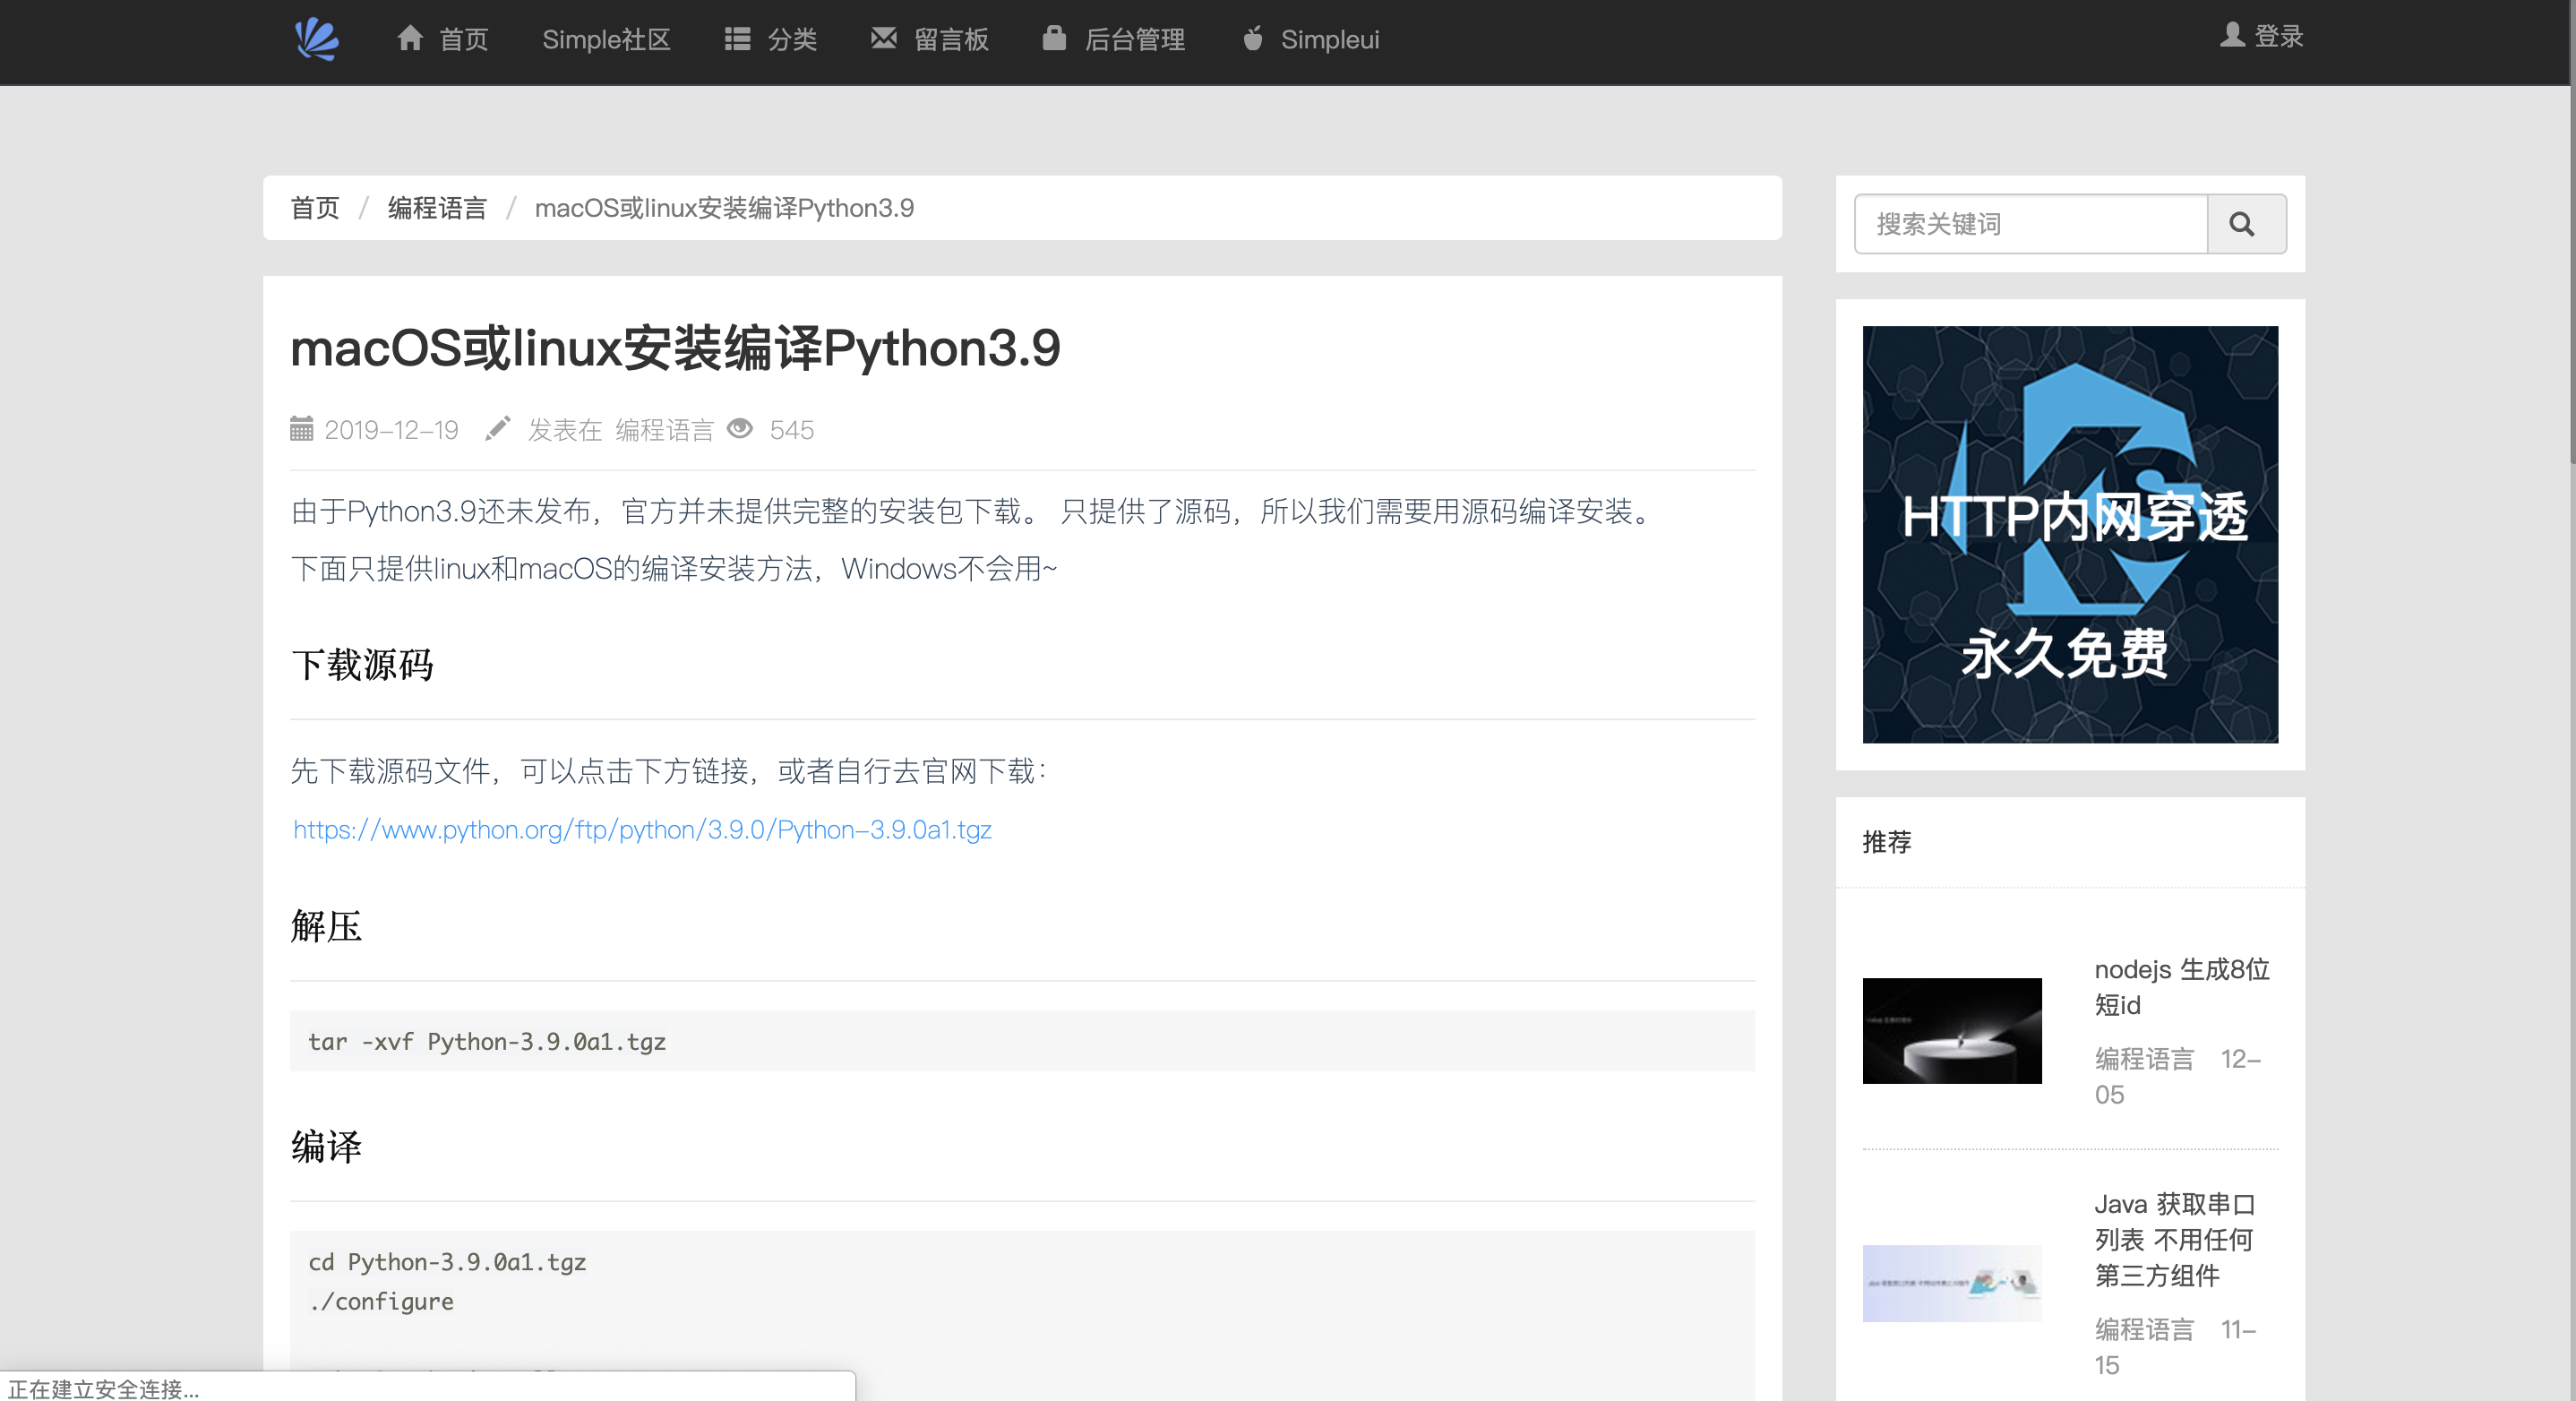Screen dimensions: 2576x1401
Task: Click the 解压 section heading
Action: pos(326,926)
